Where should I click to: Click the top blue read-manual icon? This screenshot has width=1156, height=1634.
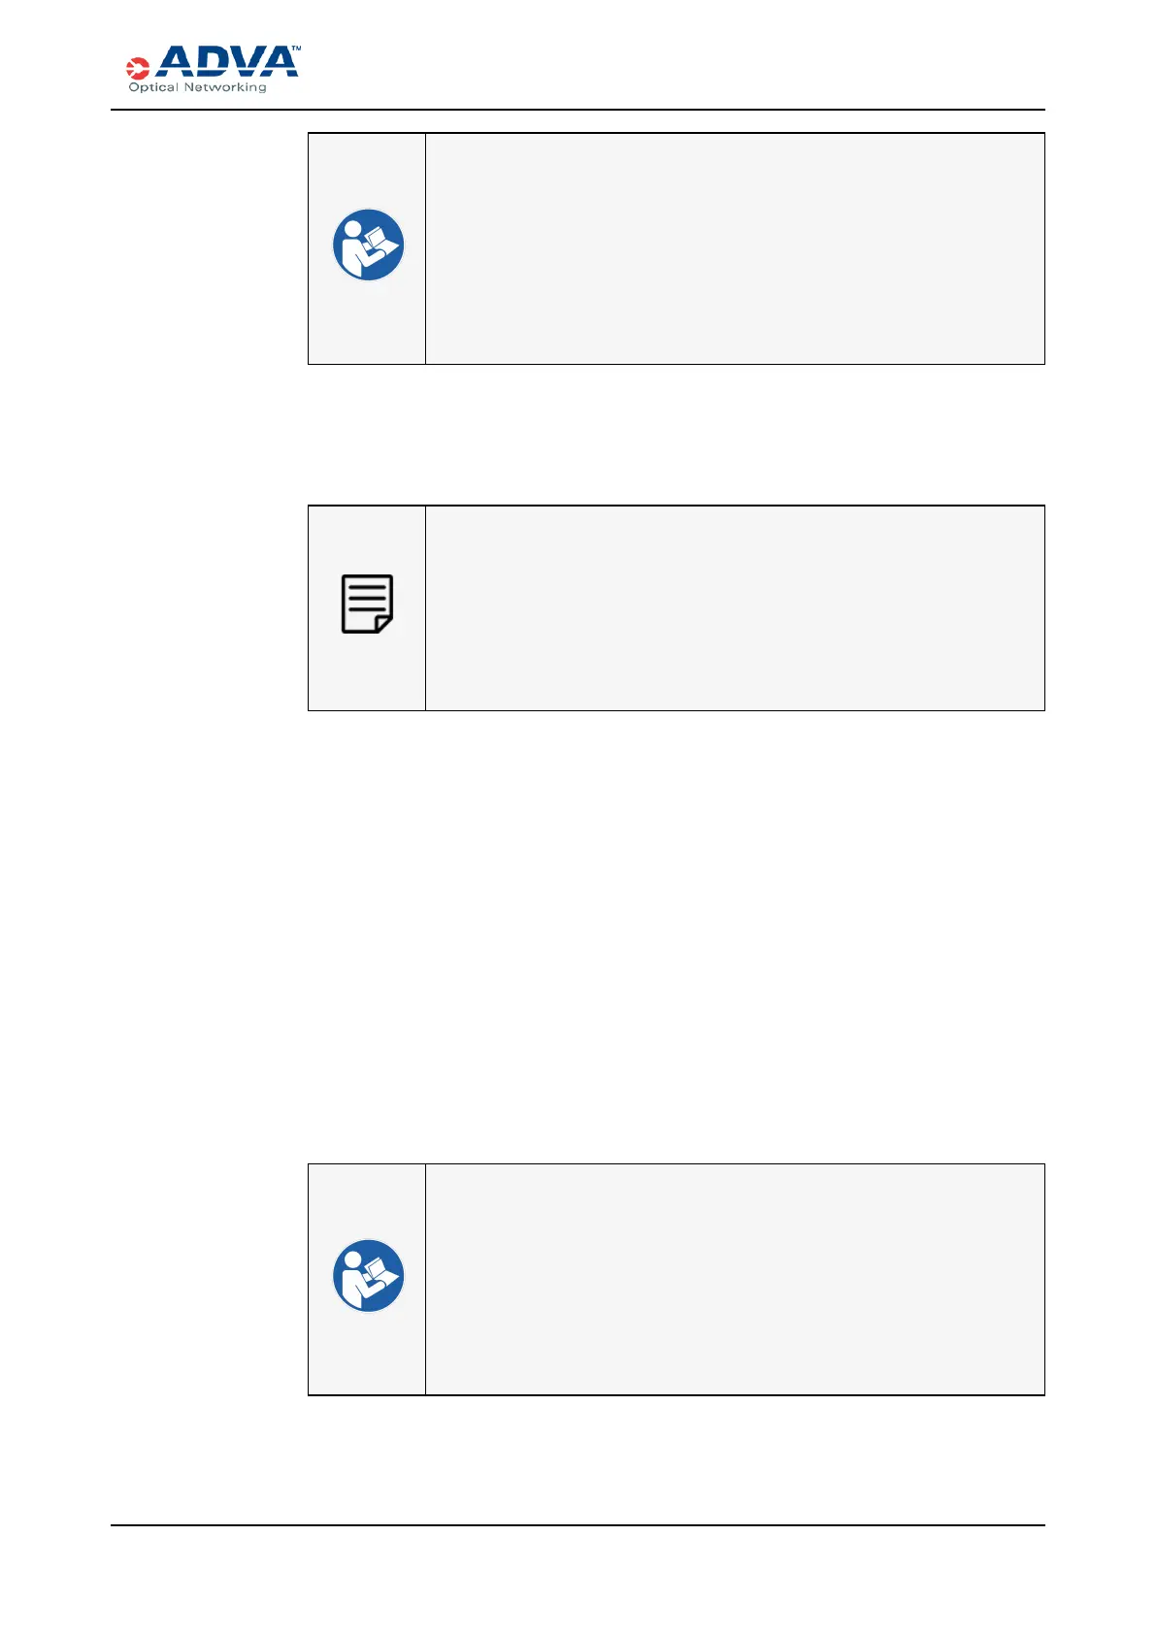(x=368, y=245)
